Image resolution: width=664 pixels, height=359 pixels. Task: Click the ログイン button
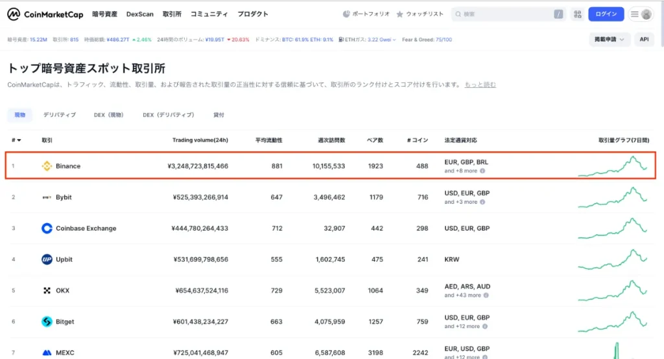(606, 14)
